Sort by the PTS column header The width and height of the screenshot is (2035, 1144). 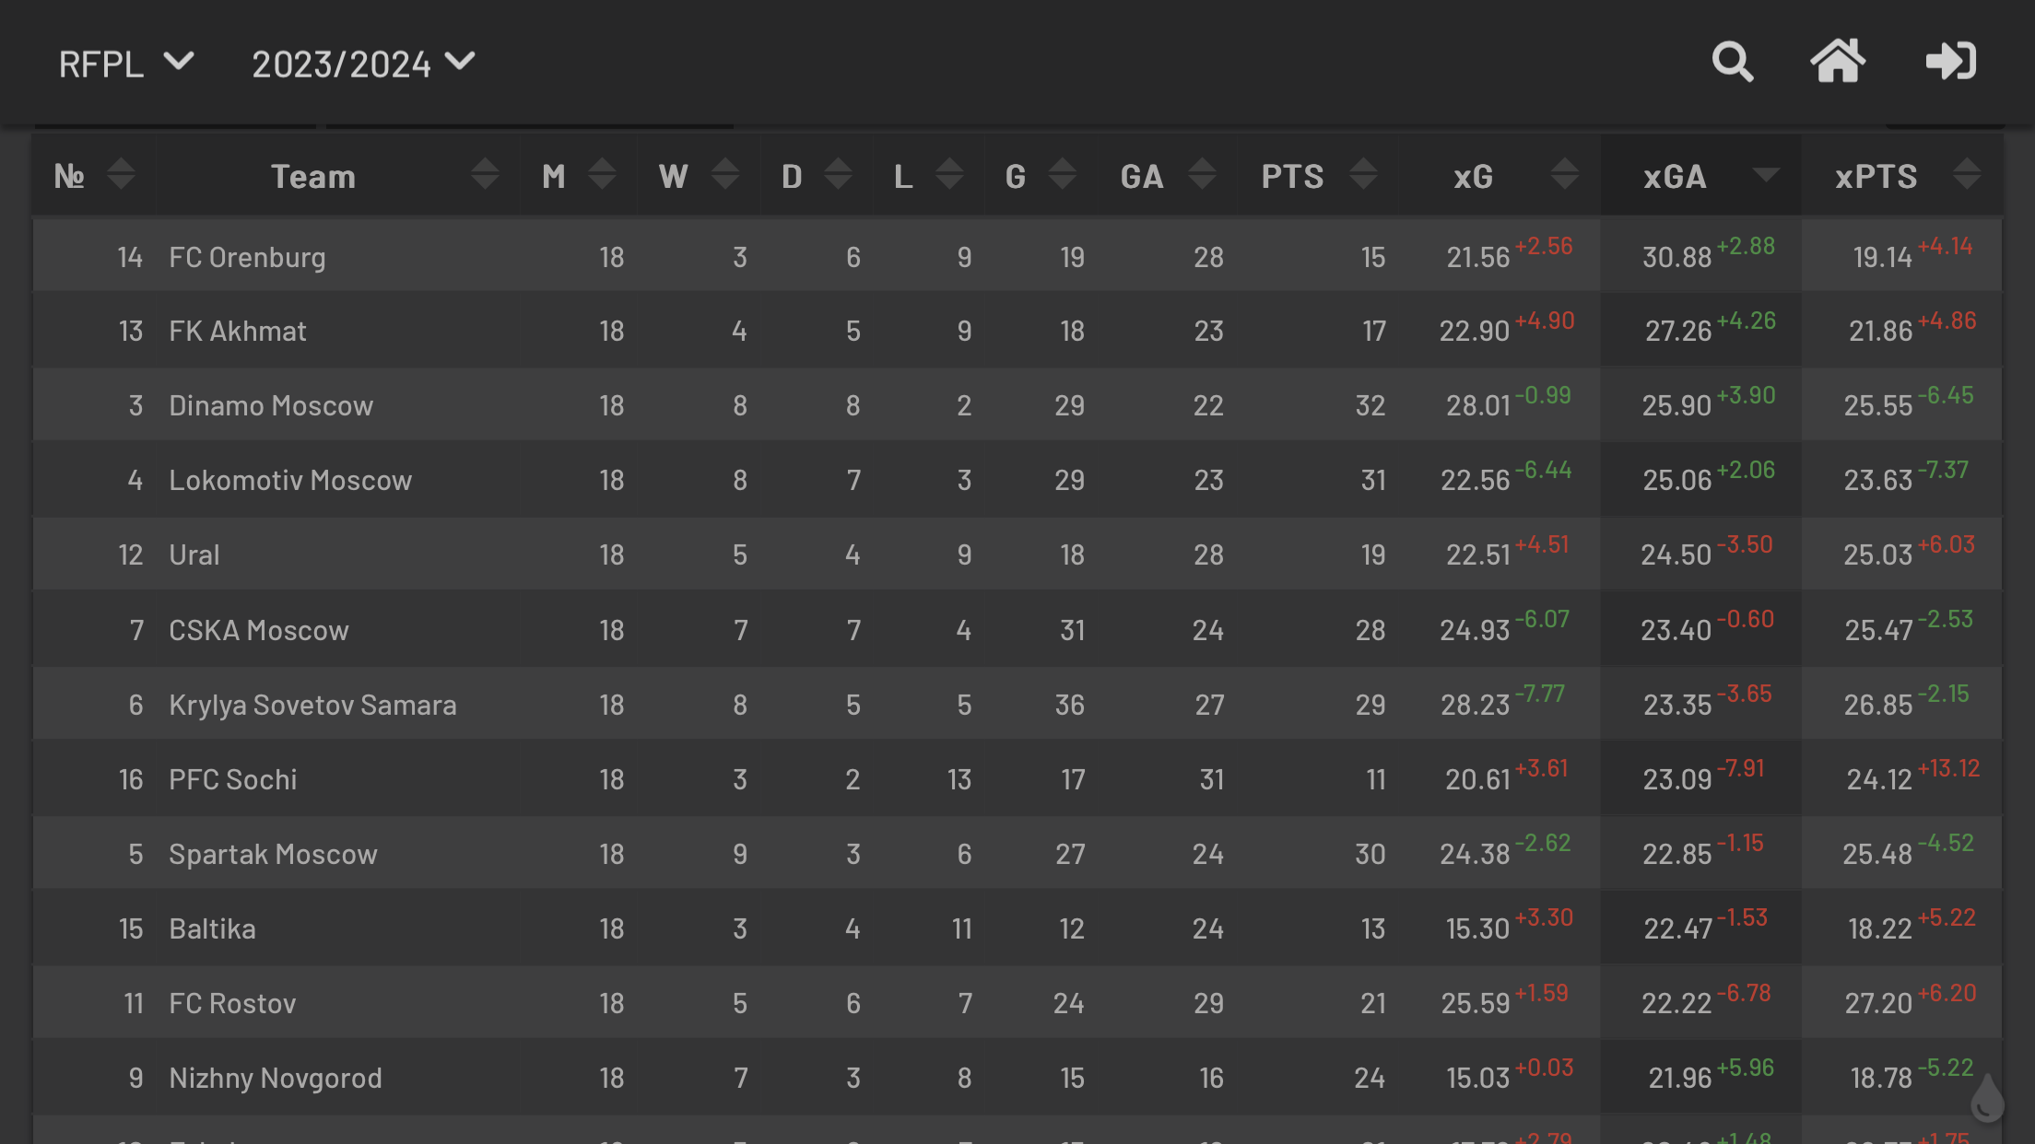click(x=1293, y=176)
